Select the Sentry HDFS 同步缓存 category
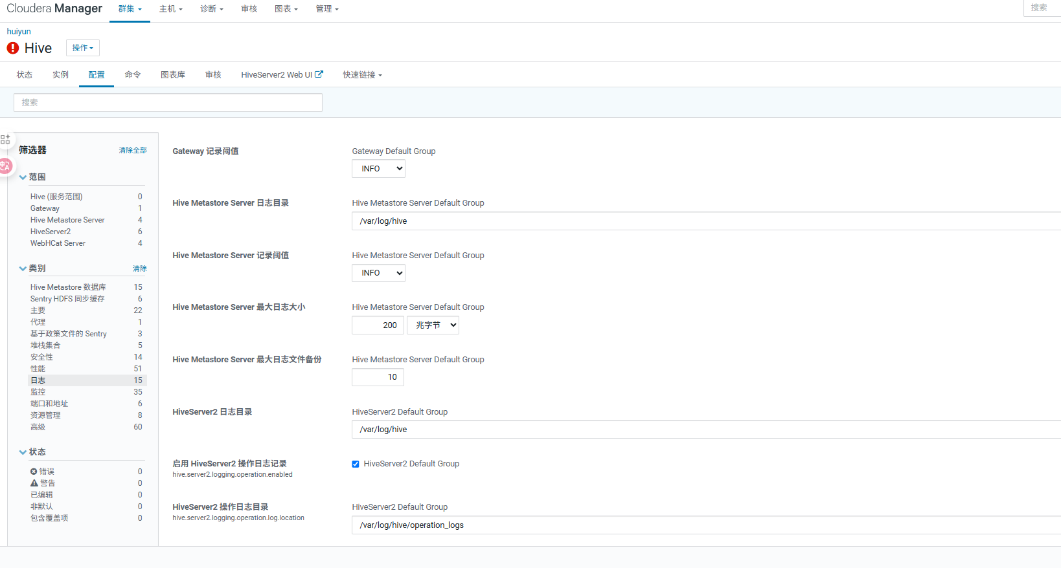This screenshot has height=568, width=1061. click(67, 299)
